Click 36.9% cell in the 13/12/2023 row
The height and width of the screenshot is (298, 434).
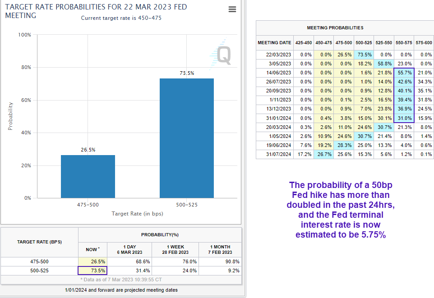pos(404,109)
